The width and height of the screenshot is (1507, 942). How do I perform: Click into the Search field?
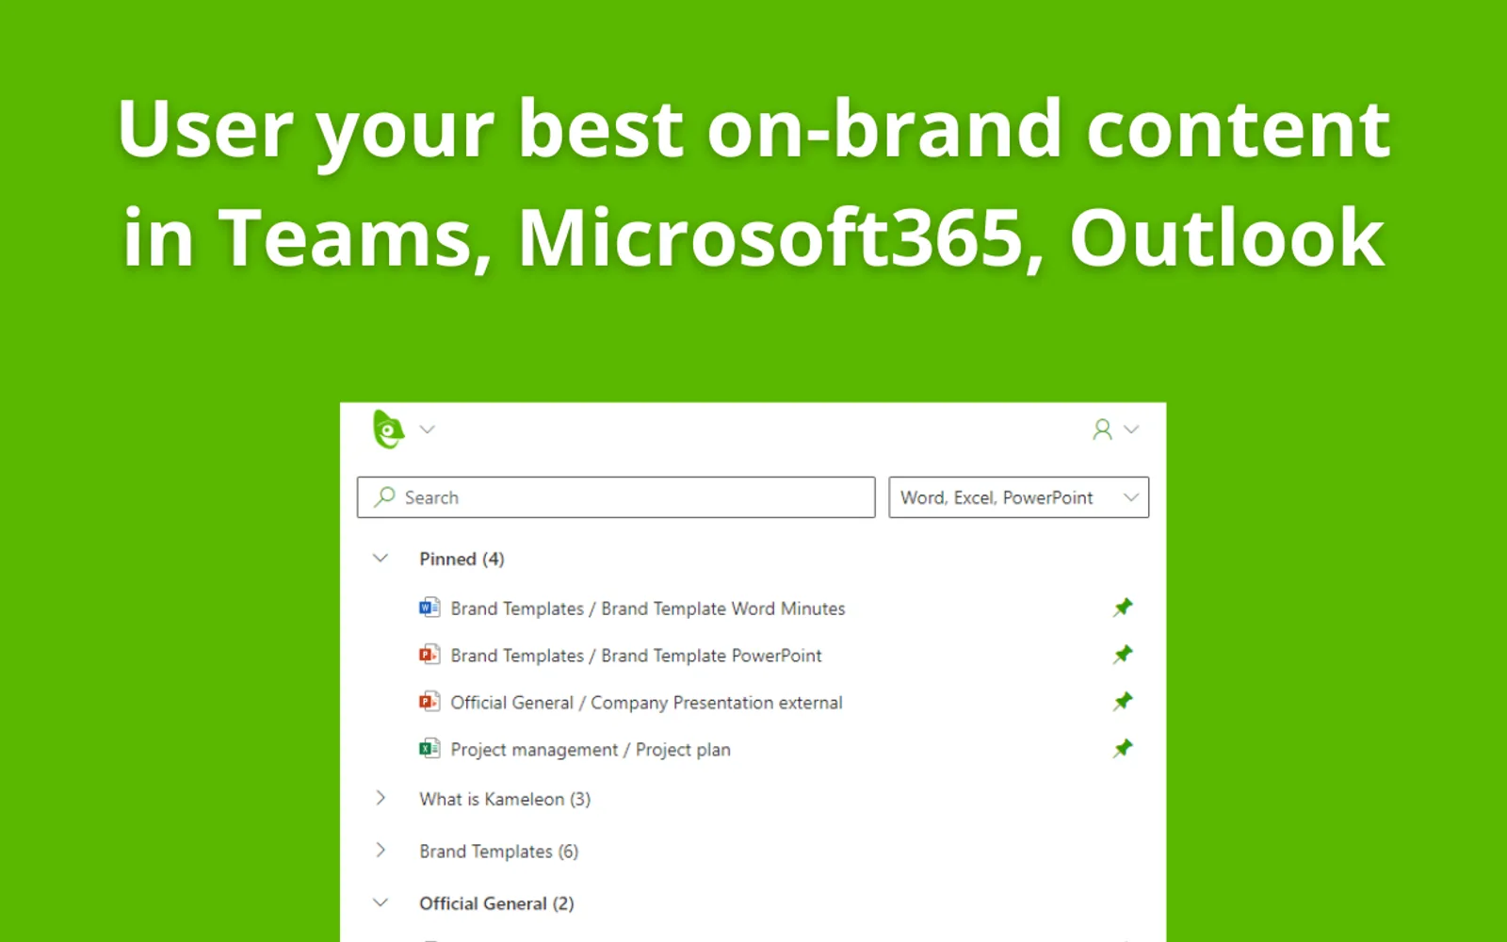pyautogui.click(x=616, y=497)
